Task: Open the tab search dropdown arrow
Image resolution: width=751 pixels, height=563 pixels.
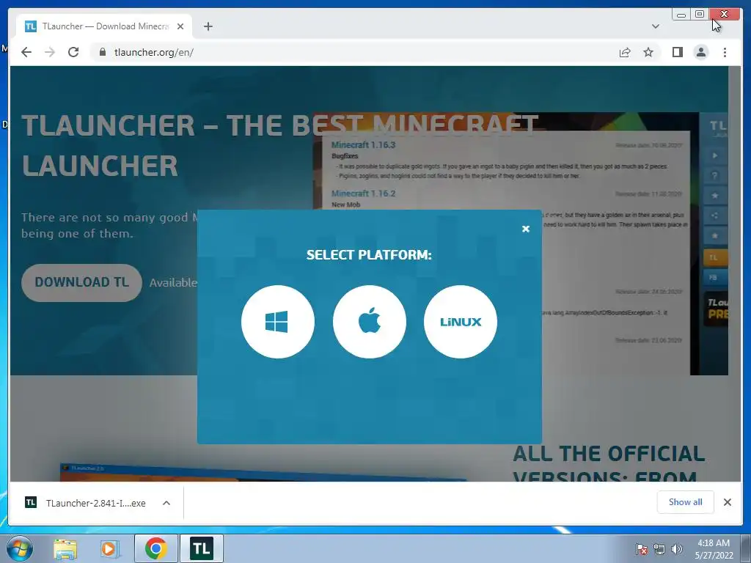Action: [655, 26]
